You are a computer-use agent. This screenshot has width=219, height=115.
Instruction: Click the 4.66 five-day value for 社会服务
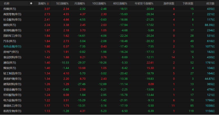tap(66, 20)
